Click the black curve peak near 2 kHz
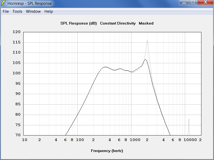The image size is (214, 160). (146, 59)
